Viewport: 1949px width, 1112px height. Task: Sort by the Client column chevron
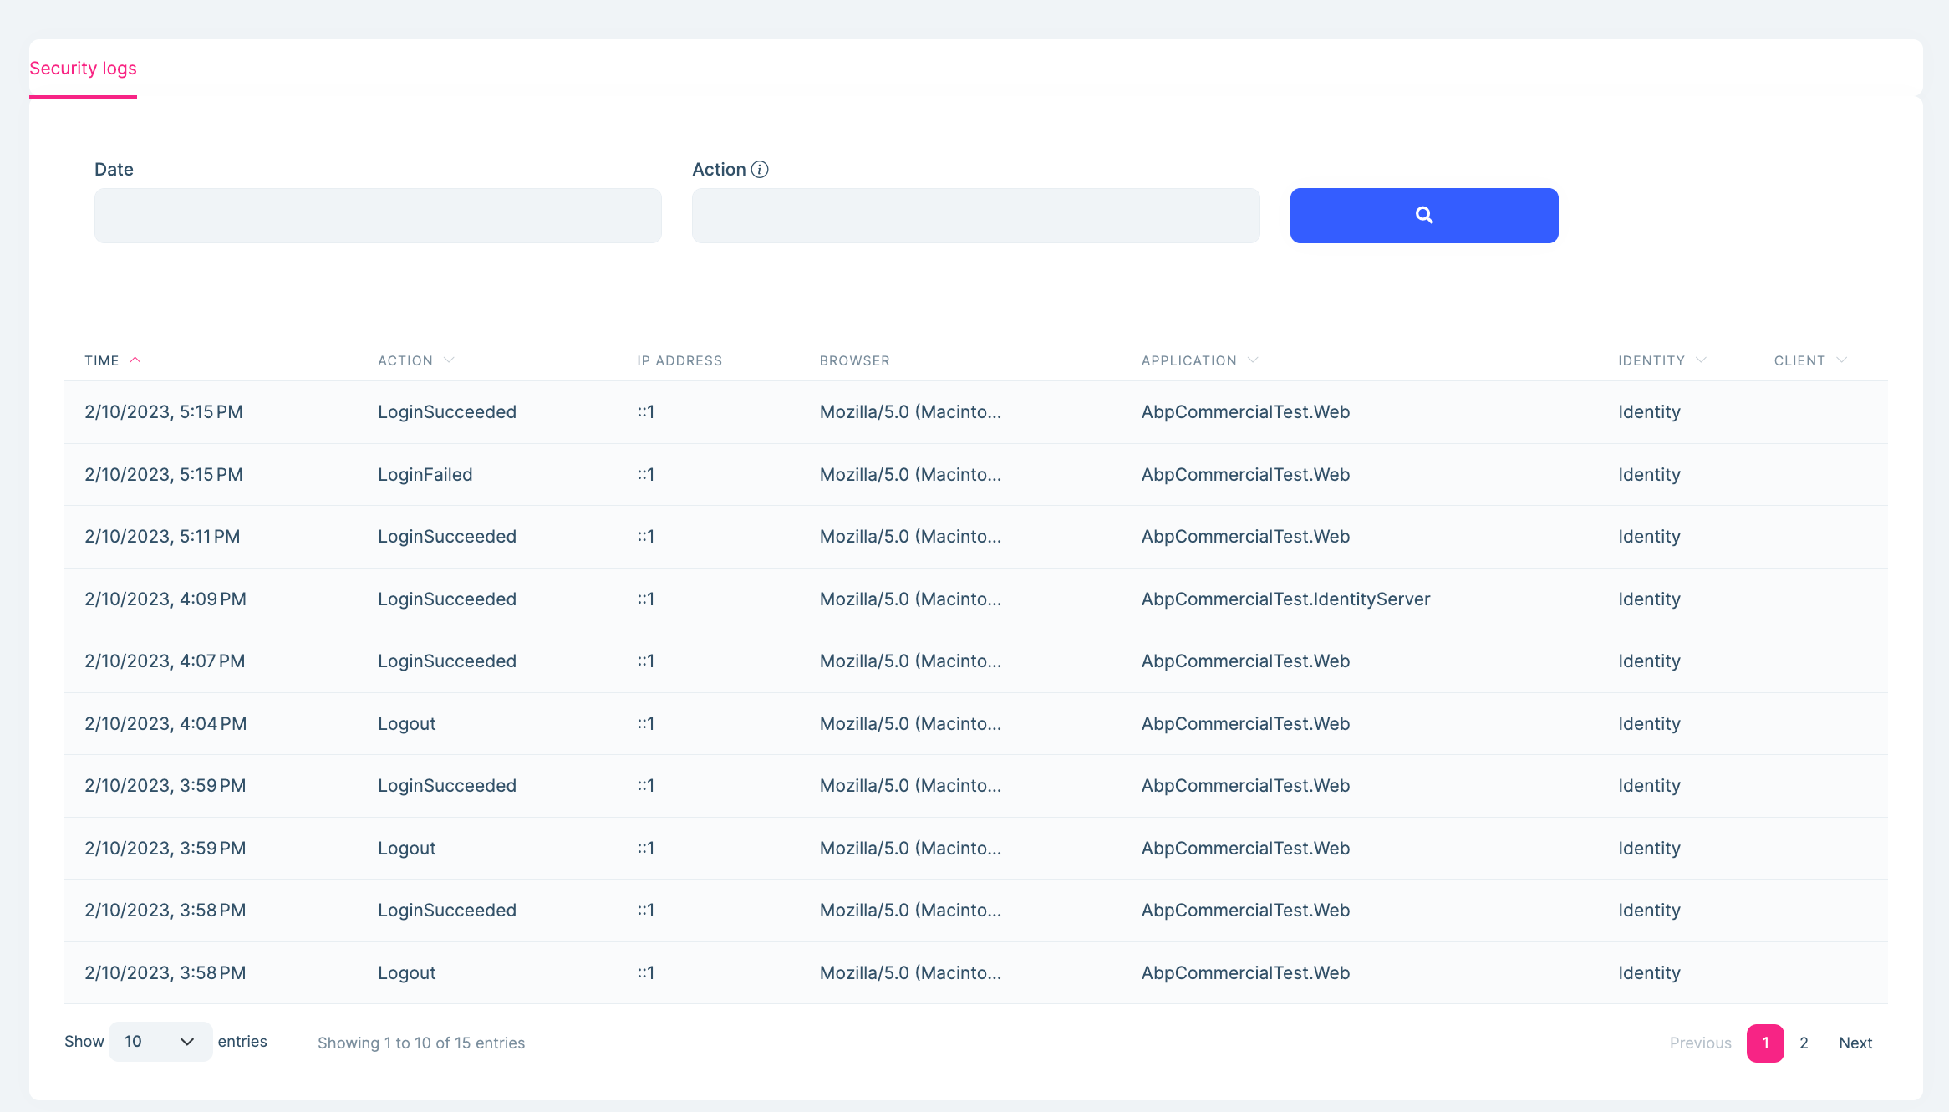point(1844,360)
